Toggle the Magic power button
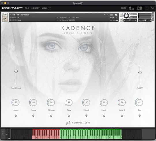 coord(16,116)
